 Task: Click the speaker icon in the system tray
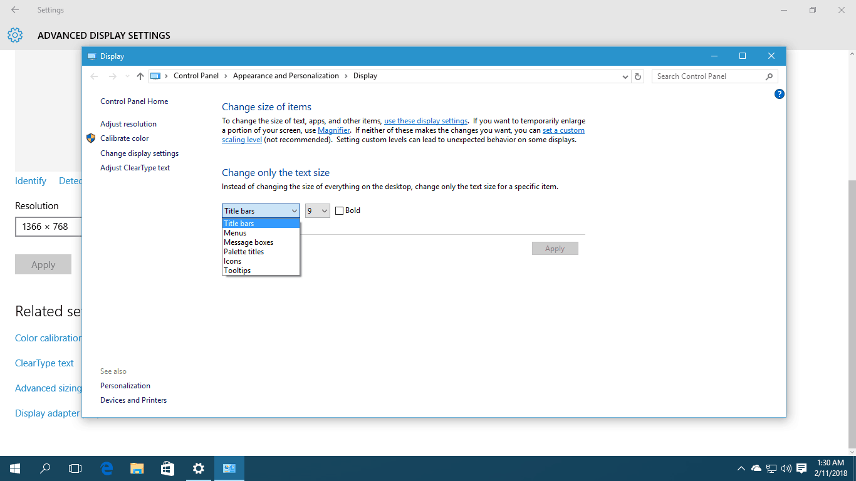point(785,468)
